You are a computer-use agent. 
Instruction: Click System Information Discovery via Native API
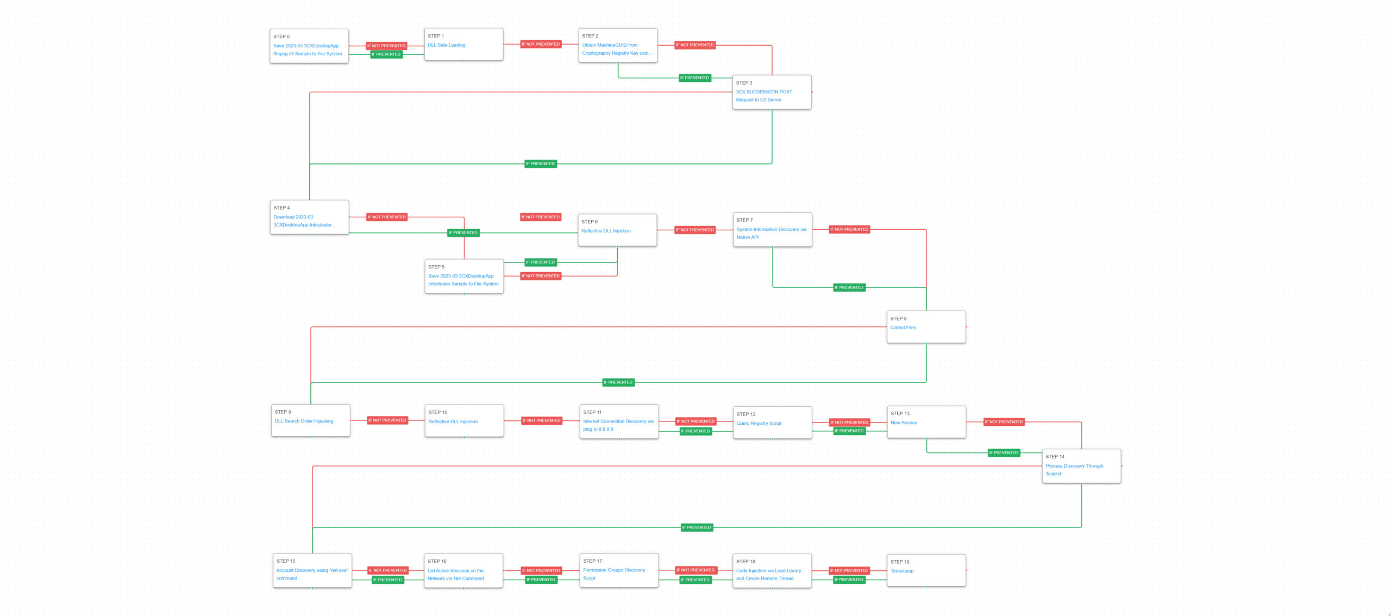point(771,229)
